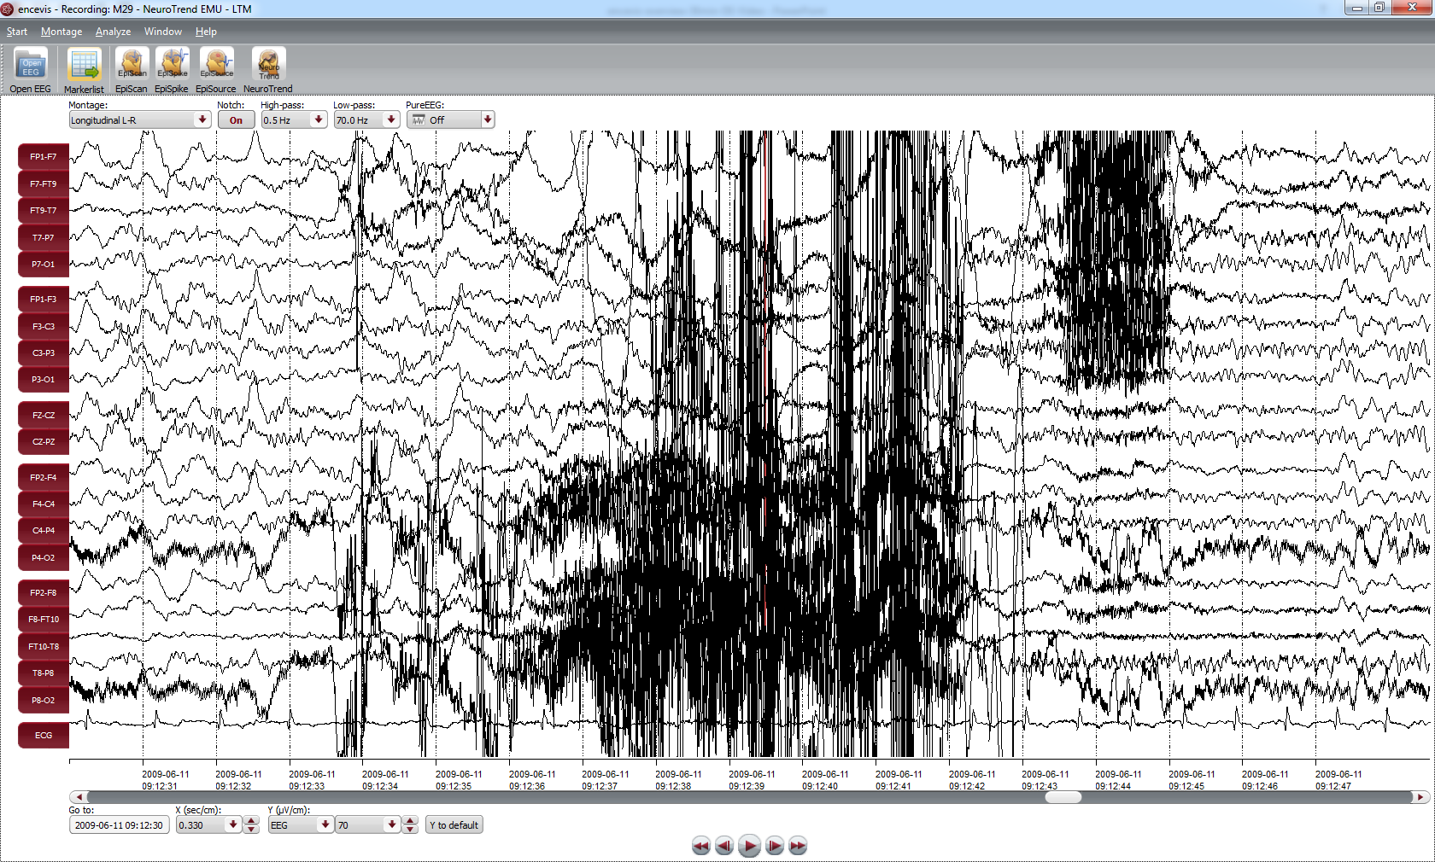Viewport: 1435px width, 862px height.
Task: Toggle the FZ-CZ channel label
Action: [43, 416]
